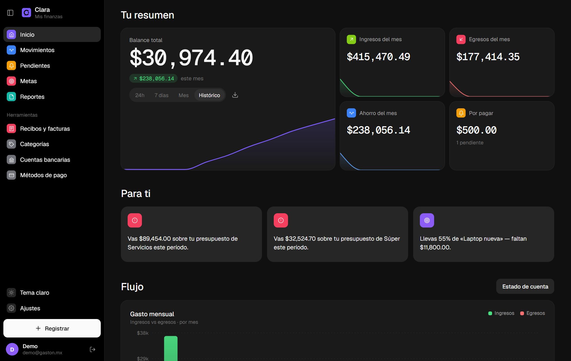Click alert icon on Servicios budget card
571x361 pixels.
[x=135, y=221]
